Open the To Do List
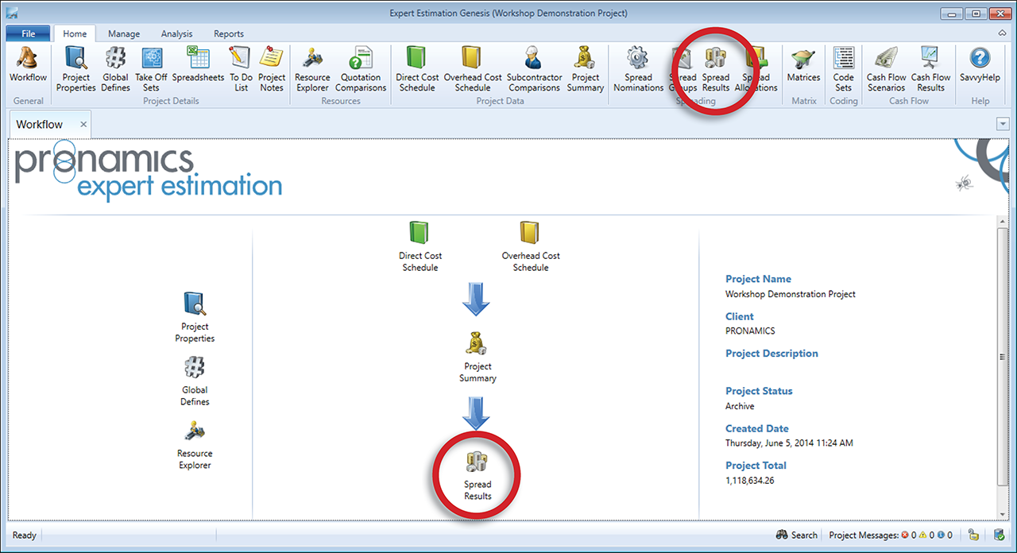Viewport: 1017px width, 553px height. coord(240,68)
